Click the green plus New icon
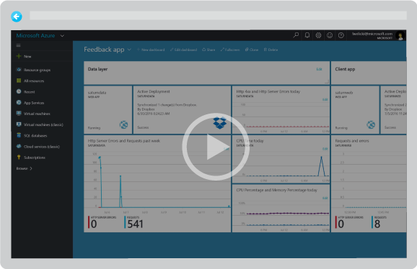The image size is (417, 269). (x=19, y=56)
